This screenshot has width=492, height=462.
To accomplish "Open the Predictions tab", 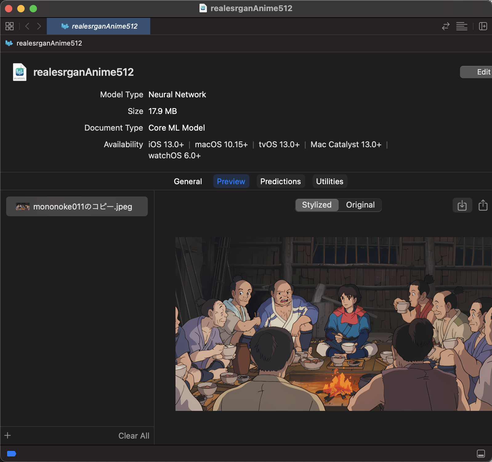I will click(x=280, y=181).
